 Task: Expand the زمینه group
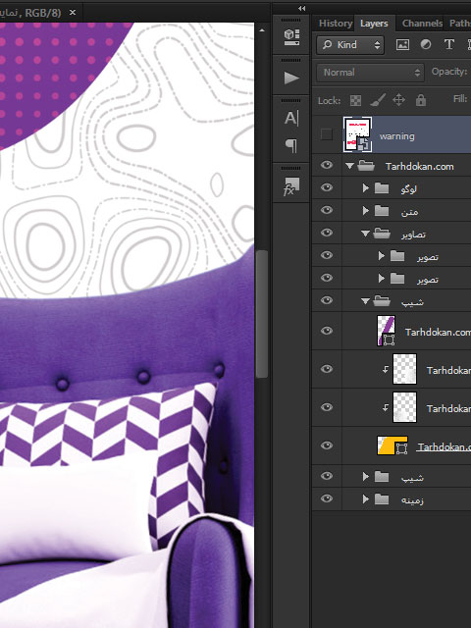[365, 499]
